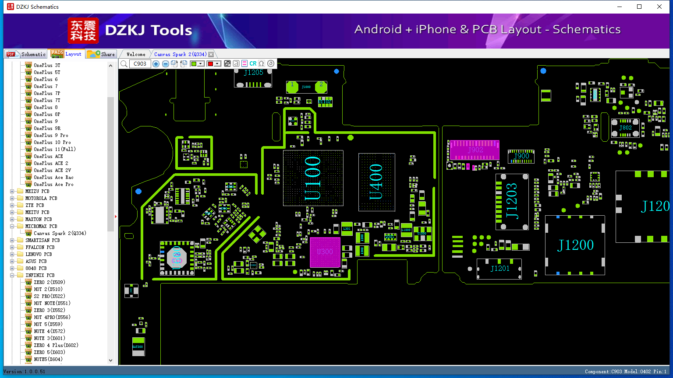The height and width of the screenshot is (378, 673).
Task: Click the Version:1.0.0.51 status text
Action: point(25,371)
